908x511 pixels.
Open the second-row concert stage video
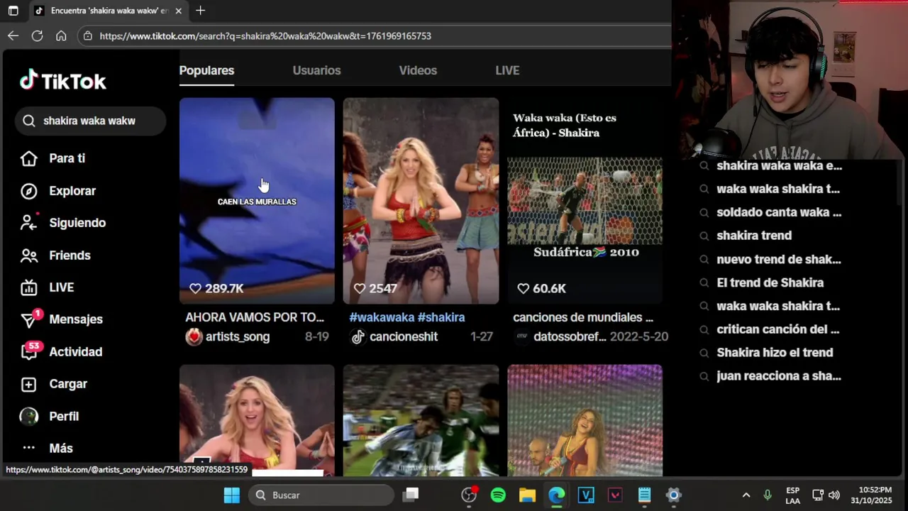[585, 420]
